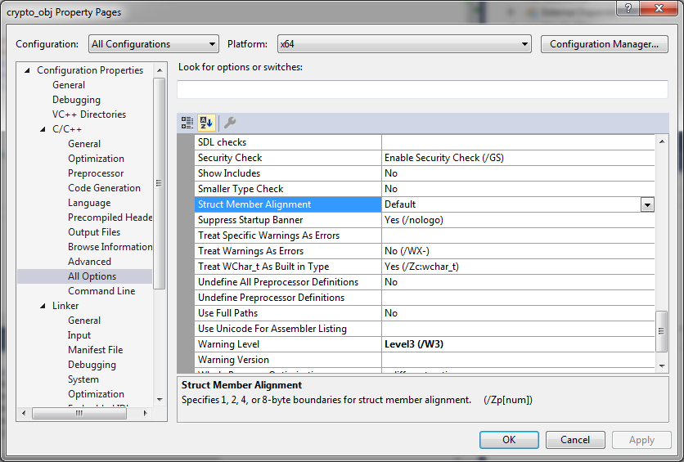Click the Categorized view icon
684x462 pixels.
187,123
